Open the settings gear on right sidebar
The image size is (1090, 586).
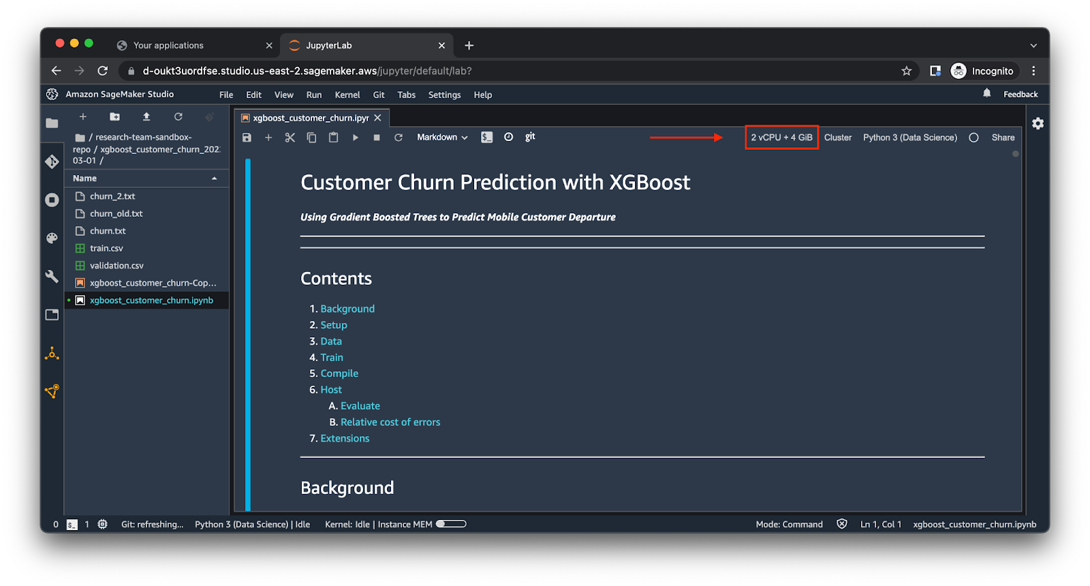[x=1038, y=123]
